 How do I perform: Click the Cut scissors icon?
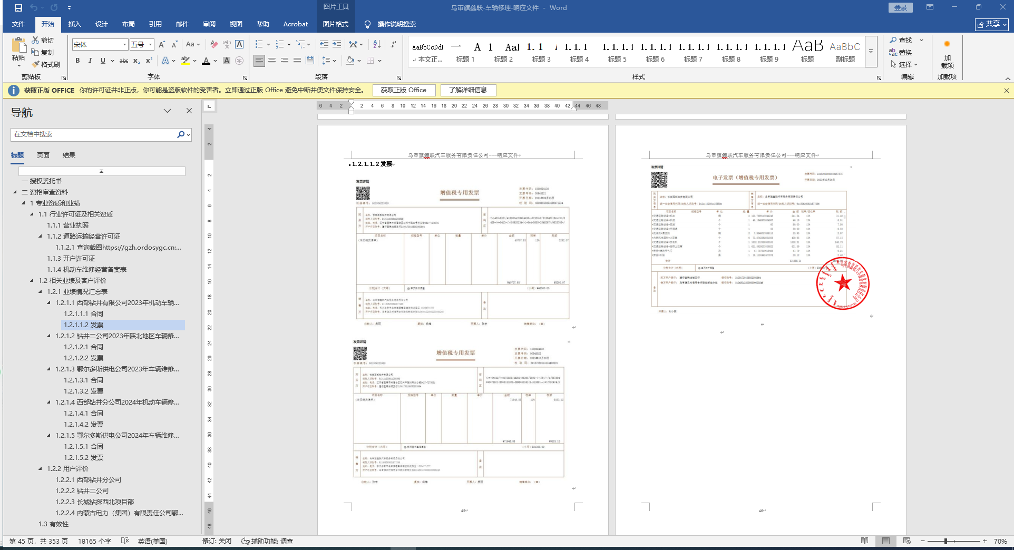pos(35,40)
